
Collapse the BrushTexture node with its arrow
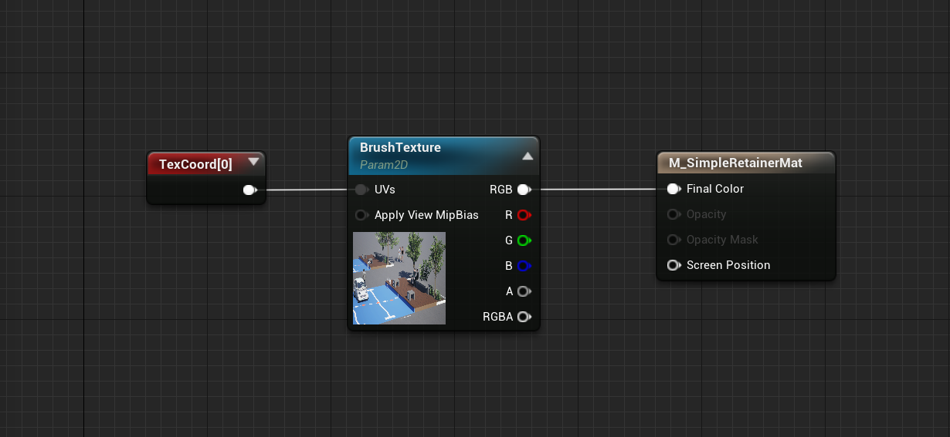528,156
